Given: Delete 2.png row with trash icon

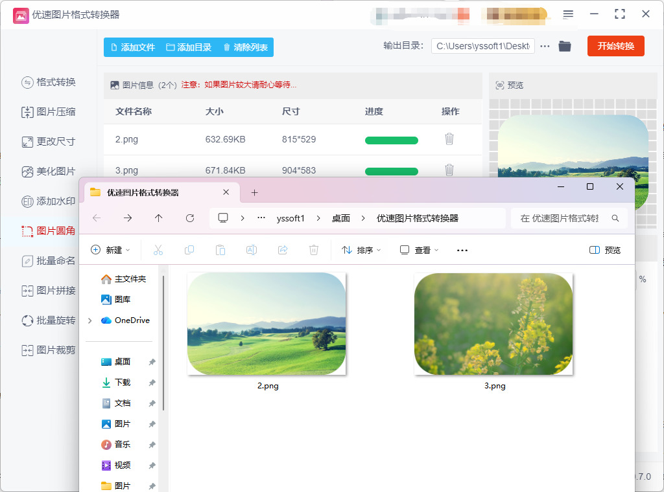Looking at the screenshot, I should point(449,139).
